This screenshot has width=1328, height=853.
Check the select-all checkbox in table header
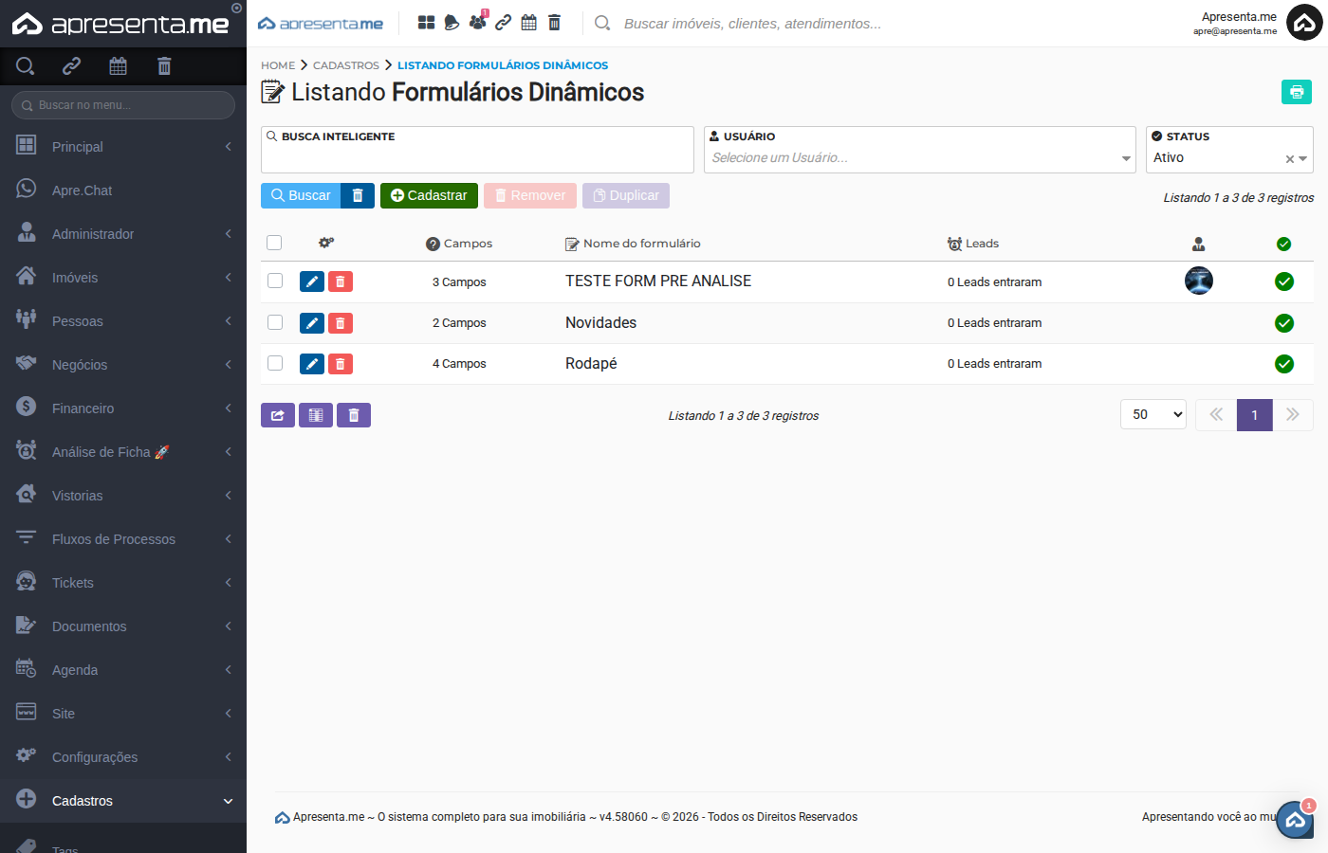tap(274, 243)
